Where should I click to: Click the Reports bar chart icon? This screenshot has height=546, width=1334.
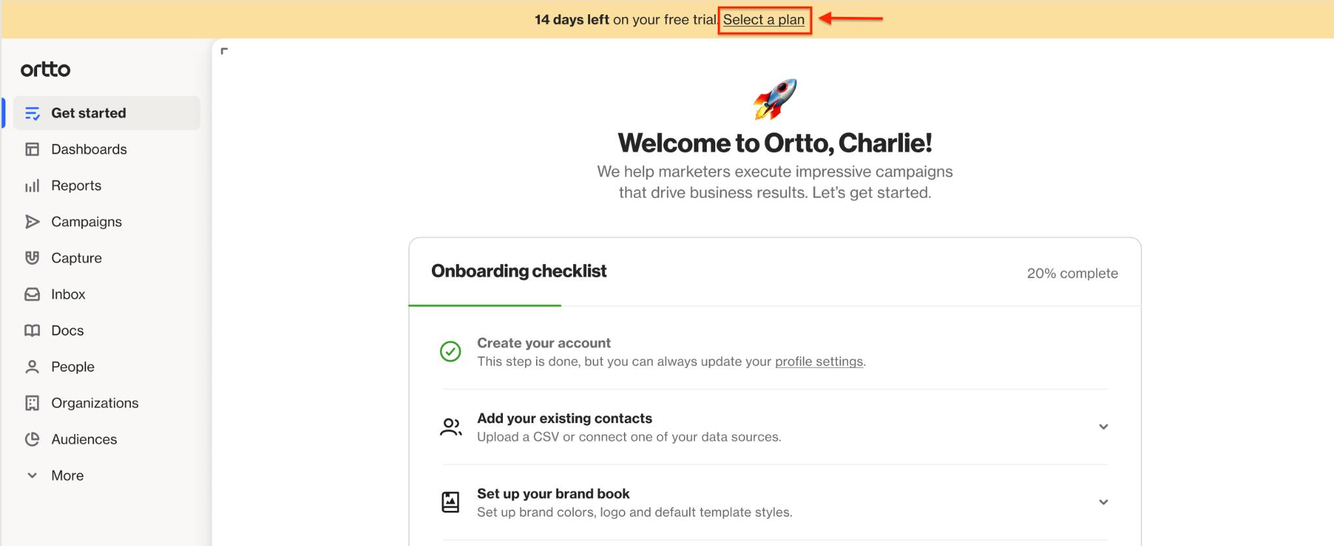pyautogui.click(x=32, y=185)
